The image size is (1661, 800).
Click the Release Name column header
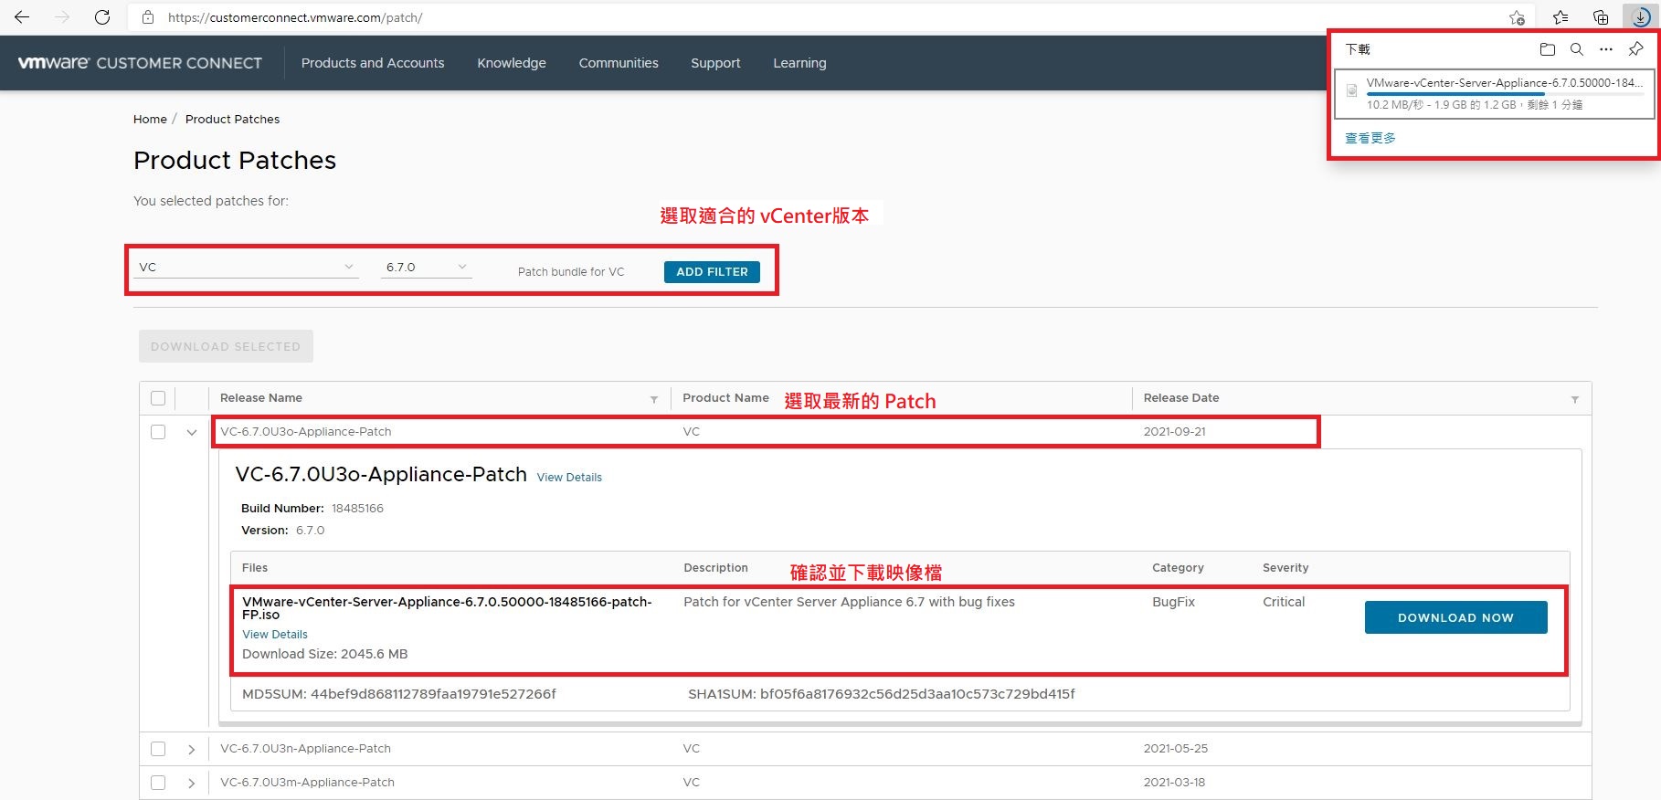[261, 398]
